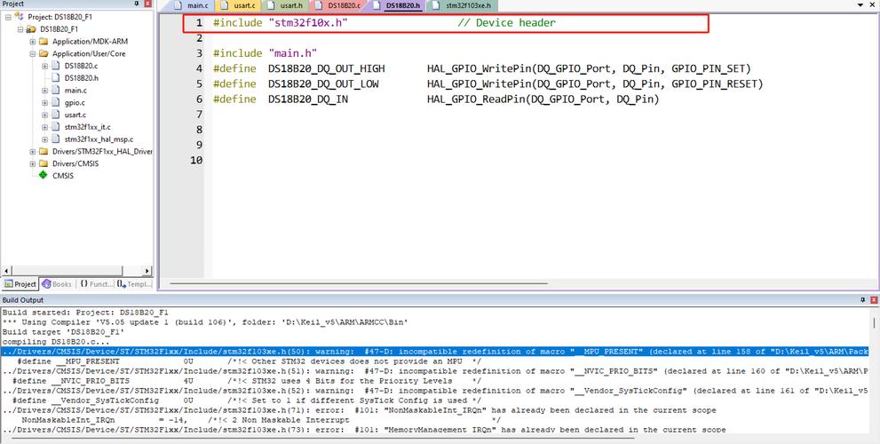Select stm32f1xx_it.c in project tree
The height and width of the screenshot is (444, 880).
(88, 127)
